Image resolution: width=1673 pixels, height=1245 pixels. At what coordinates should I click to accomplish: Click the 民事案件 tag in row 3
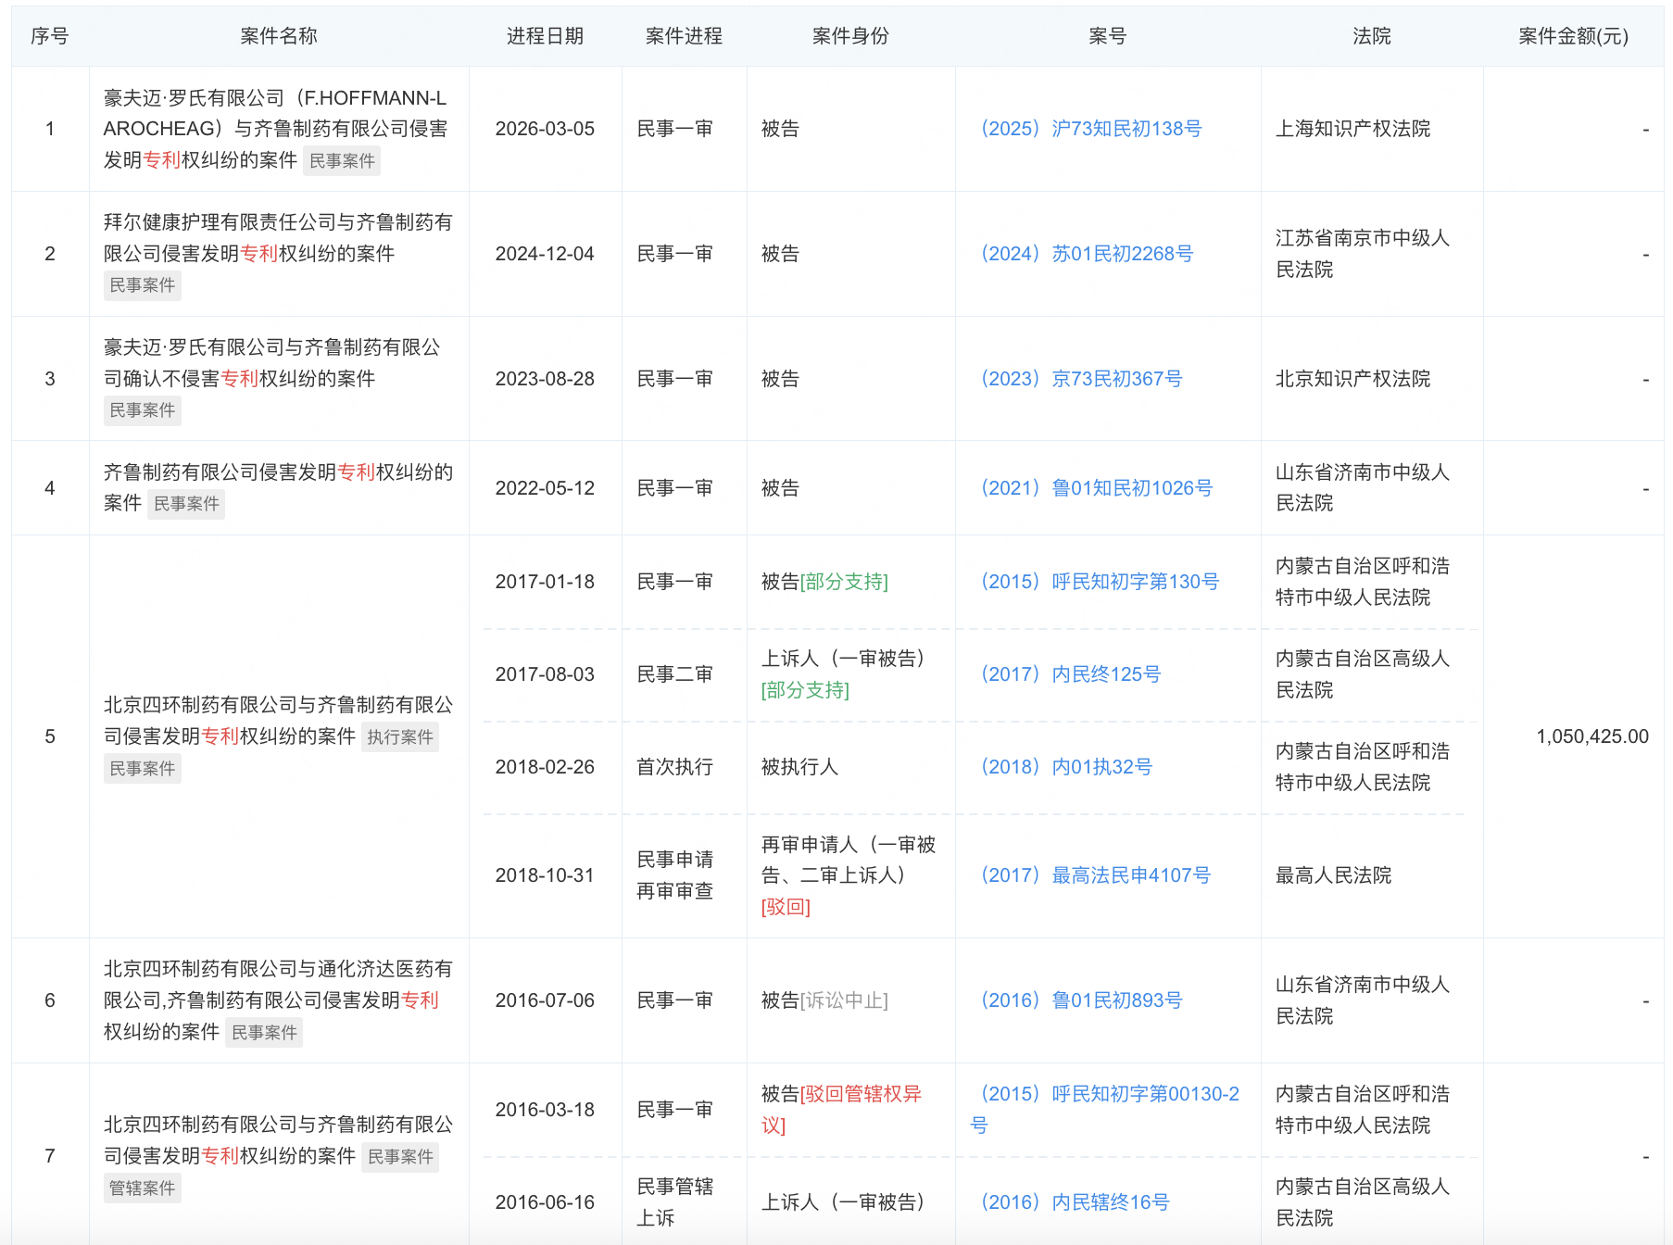[143, 410]
